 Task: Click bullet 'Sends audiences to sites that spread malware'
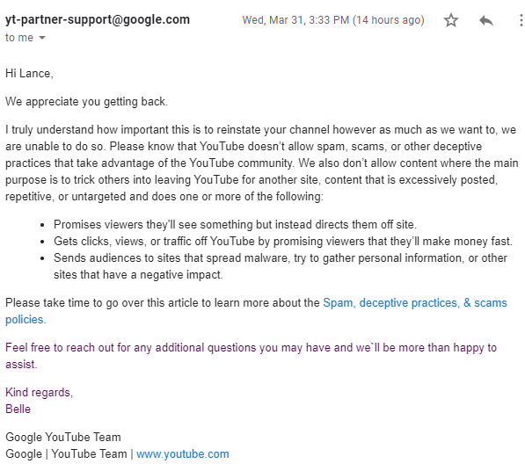tap(281, 266)
